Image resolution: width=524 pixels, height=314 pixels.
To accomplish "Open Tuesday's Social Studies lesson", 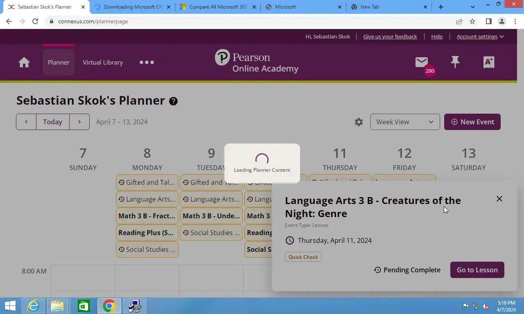I will 211,233.
